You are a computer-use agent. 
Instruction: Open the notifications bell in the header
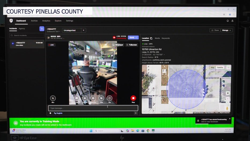click(x=228, y=21)
